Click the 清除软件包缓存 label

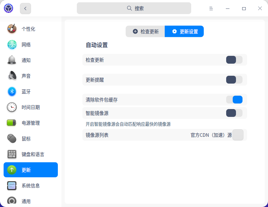[102, 100]
